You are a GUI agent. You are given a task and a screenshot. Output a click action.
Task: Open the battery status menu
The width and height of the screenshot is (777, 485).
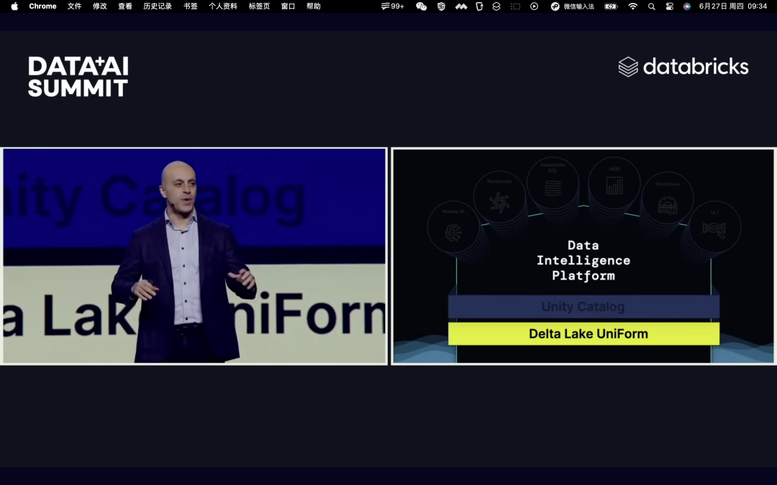(x=612, y=6)
